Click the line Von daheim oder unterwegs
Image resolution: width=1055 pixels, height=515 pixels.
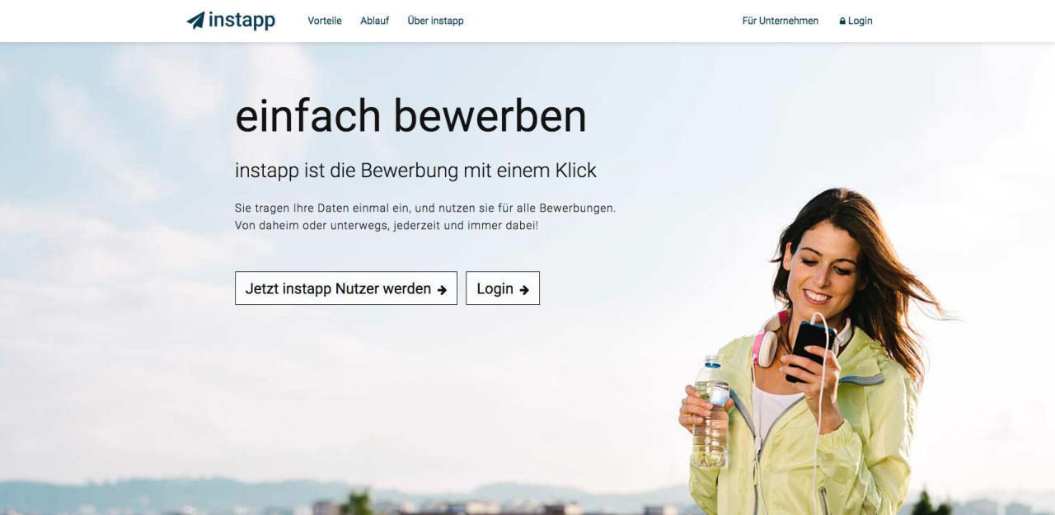point(387,224)
